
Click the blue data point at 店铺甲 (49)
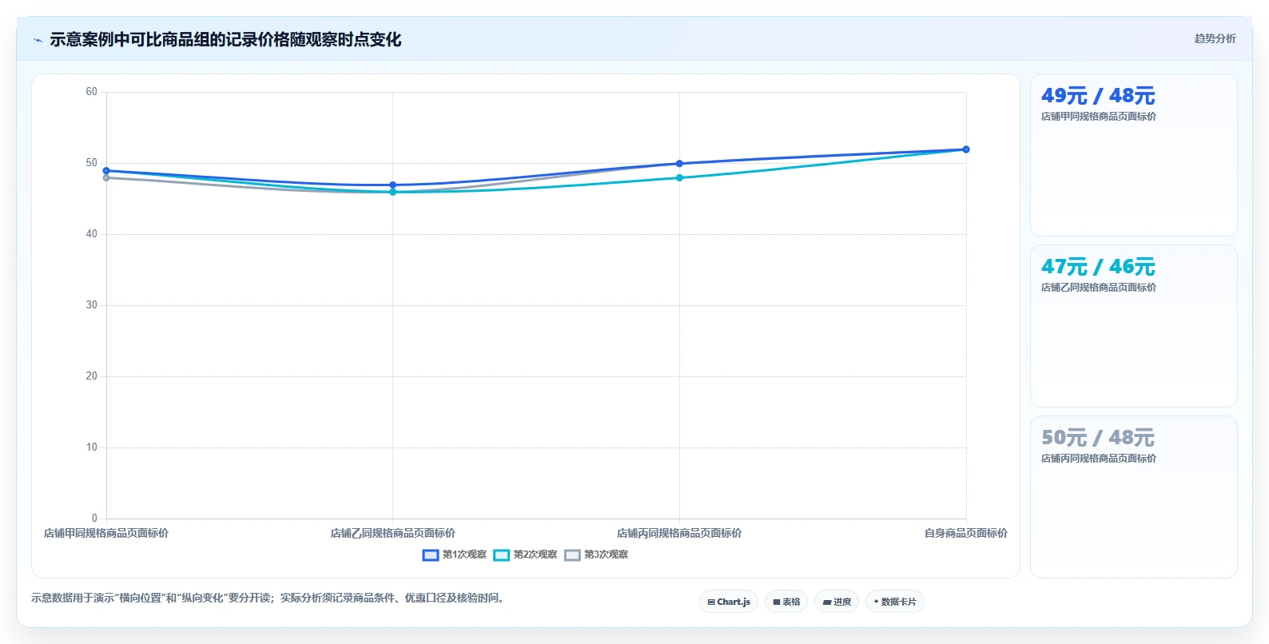coord(106,170)
